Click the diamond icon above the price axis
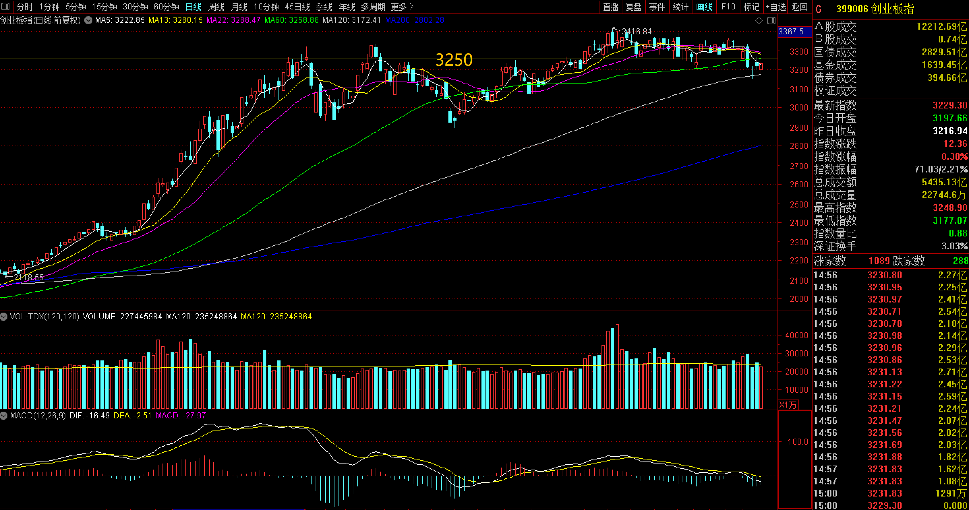Screen dimensions: 969x510 [759, 21]
